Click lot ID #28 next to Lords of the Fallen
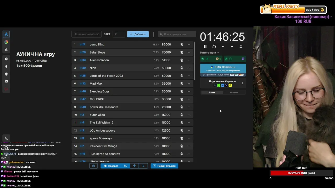This screenshot has height=188, width=335. (83, 76)
